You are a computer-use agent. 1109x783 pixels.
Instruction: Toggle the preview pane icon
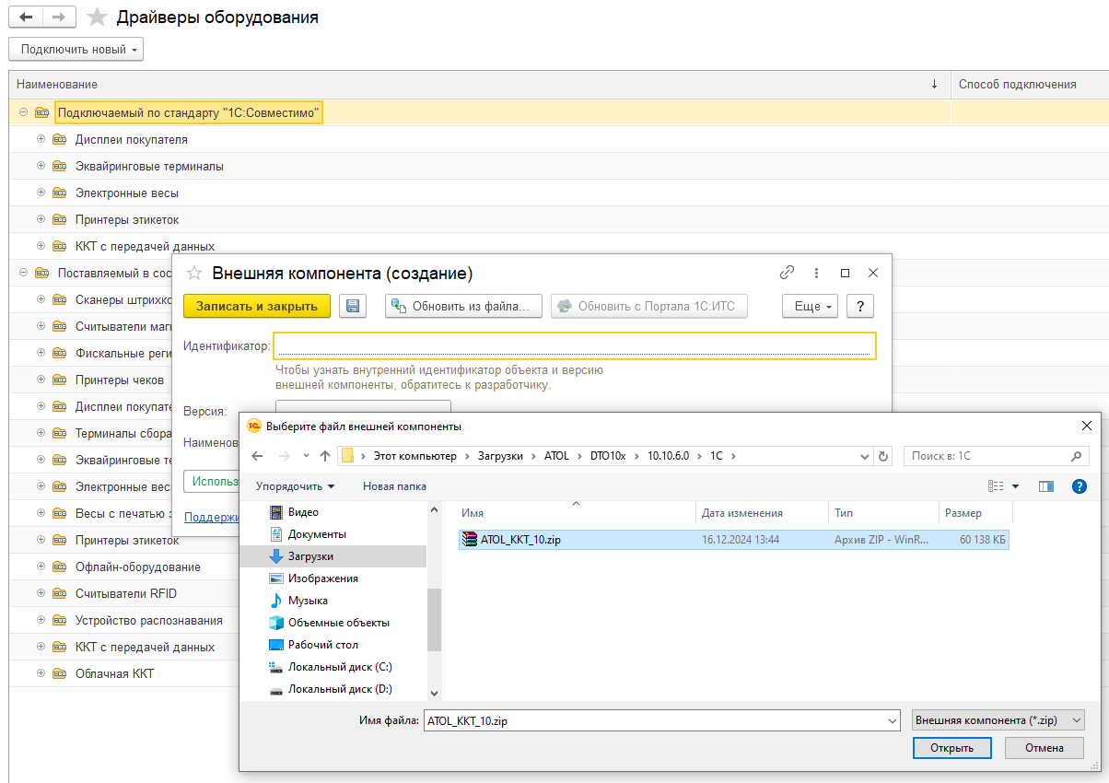[1046, 485]
